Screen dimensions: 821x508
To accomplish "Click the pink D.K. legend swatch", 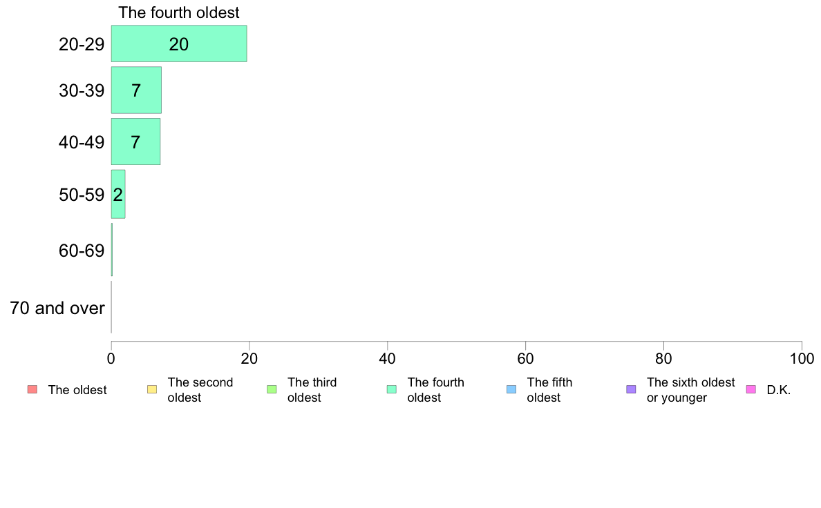I will click(x=751, y=390).
